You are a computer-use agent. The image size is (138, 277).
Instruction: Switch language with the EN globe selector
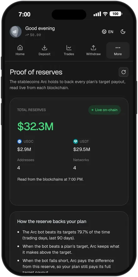click(108, 32)
